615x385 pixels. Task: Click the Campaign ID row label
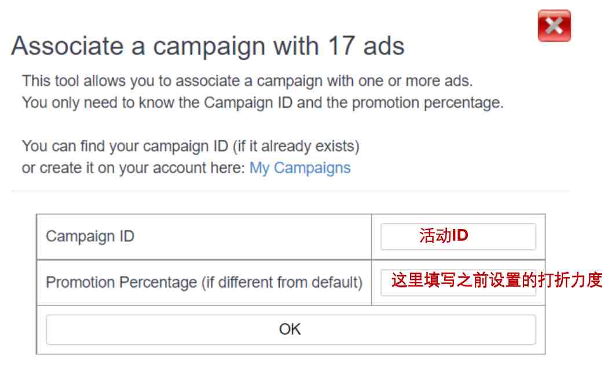click(90, 237)
